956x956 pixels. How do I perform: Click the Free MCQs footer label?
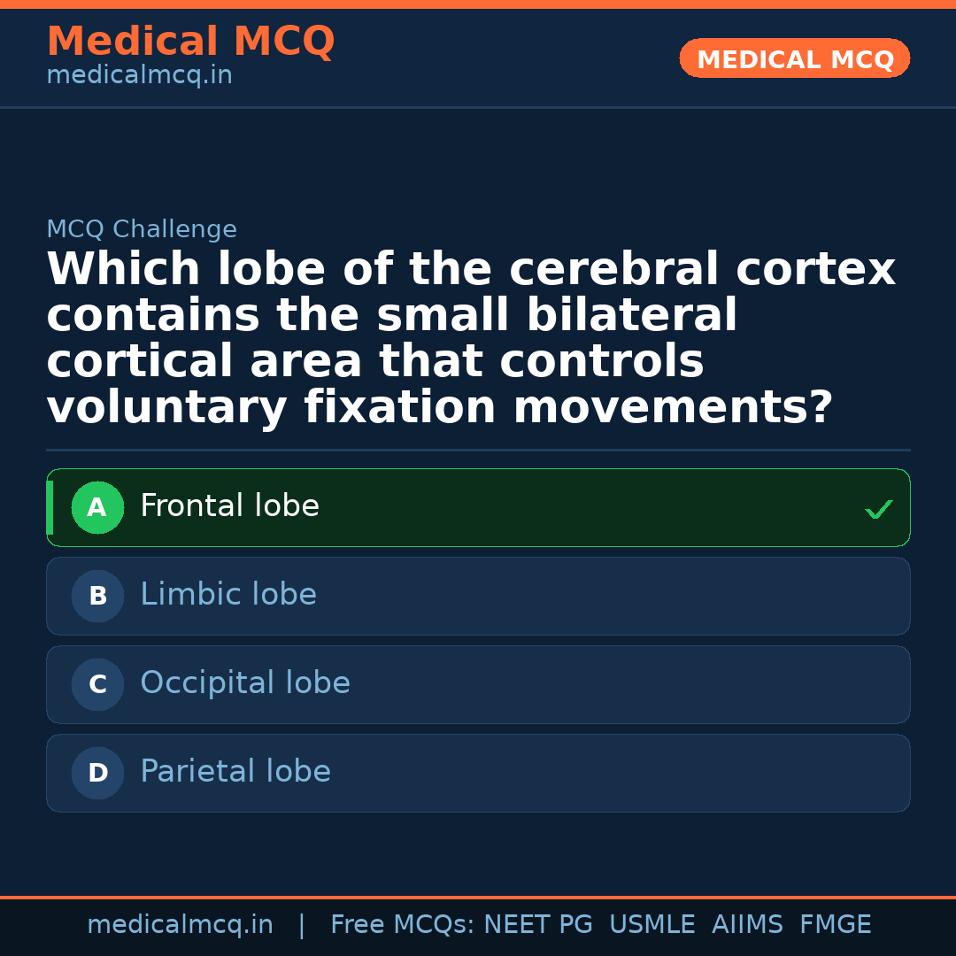pyautogui.click(x=402, y=925)
